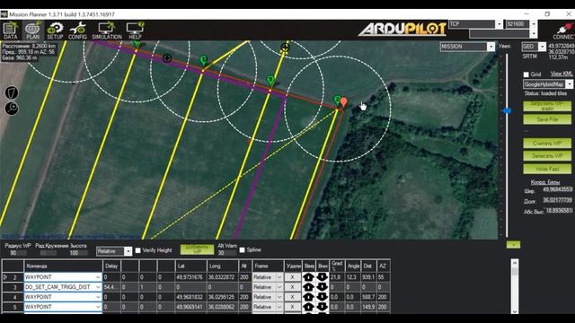Click the Delay cell 54.4 in row 3

(x=111, y=287)
